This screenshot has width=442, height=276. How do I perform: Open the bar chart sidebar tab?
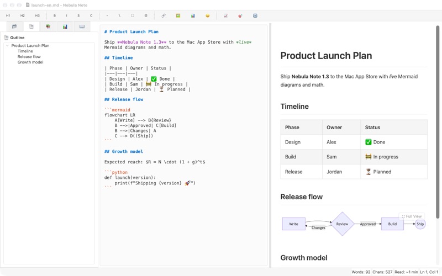point(65,26)
